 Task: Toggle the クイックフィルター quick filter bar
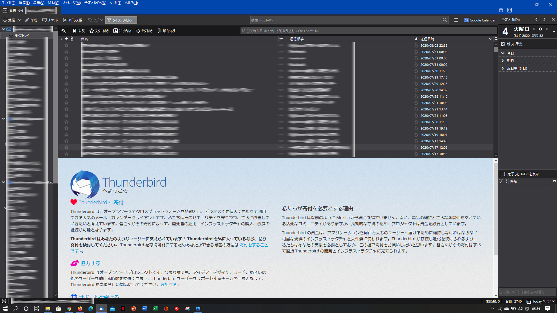click(x=121, y=20)
